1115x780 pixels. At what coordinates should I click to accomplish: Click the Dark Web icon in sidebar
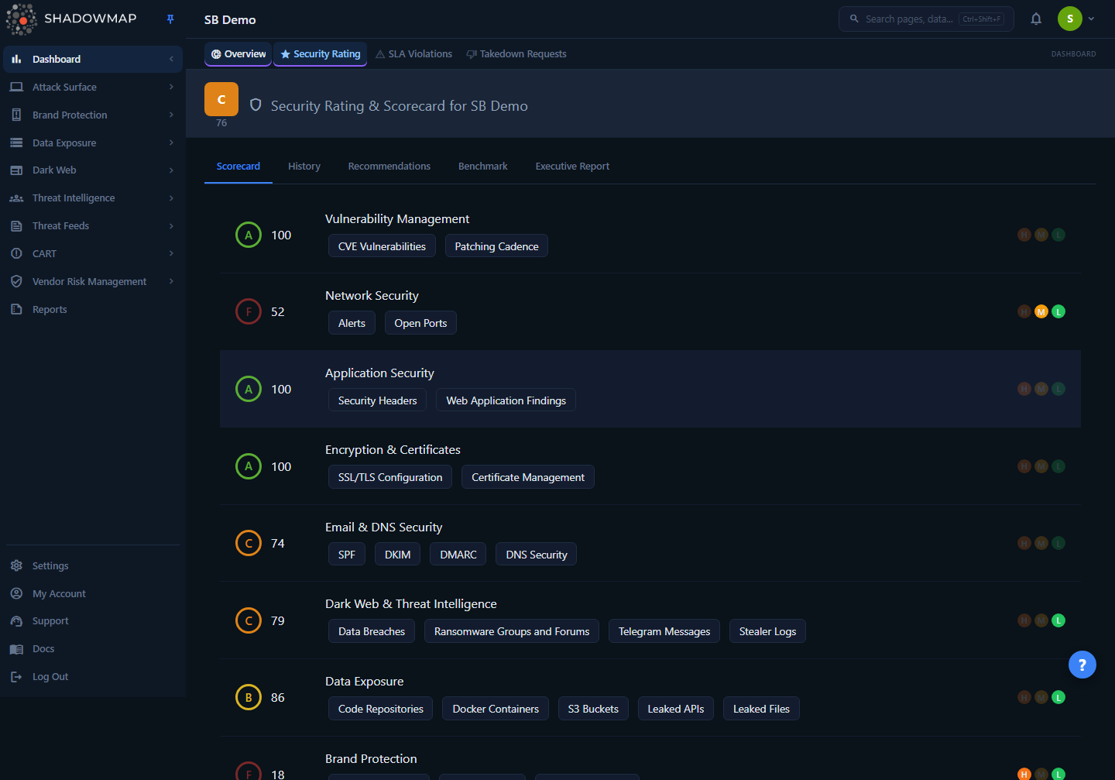click(16, 170)
